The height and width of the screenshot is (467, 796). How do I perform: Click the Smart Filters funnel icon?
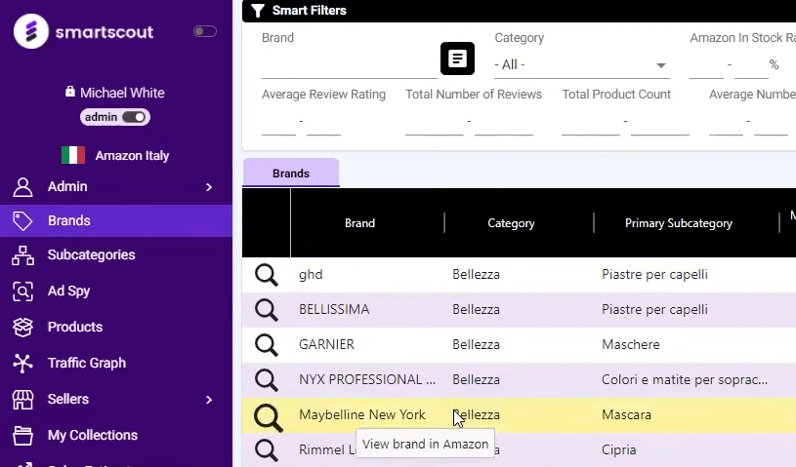(258, 11)
